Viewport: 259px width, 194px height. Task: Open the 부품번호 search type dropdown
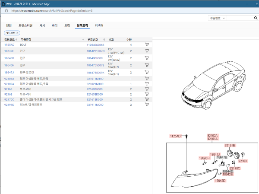pyautogui.click(x=217, y=18)
